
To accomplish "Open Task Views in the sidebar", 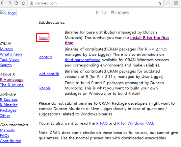I will pos(10,60).
